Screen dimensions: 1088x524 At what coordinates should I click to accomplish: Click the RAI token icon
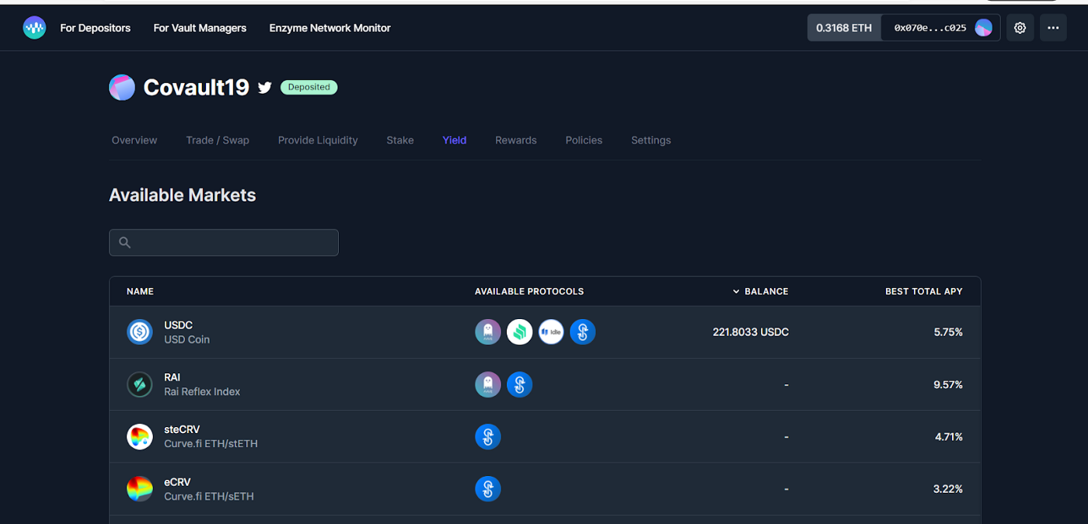(x=140, y=384)
